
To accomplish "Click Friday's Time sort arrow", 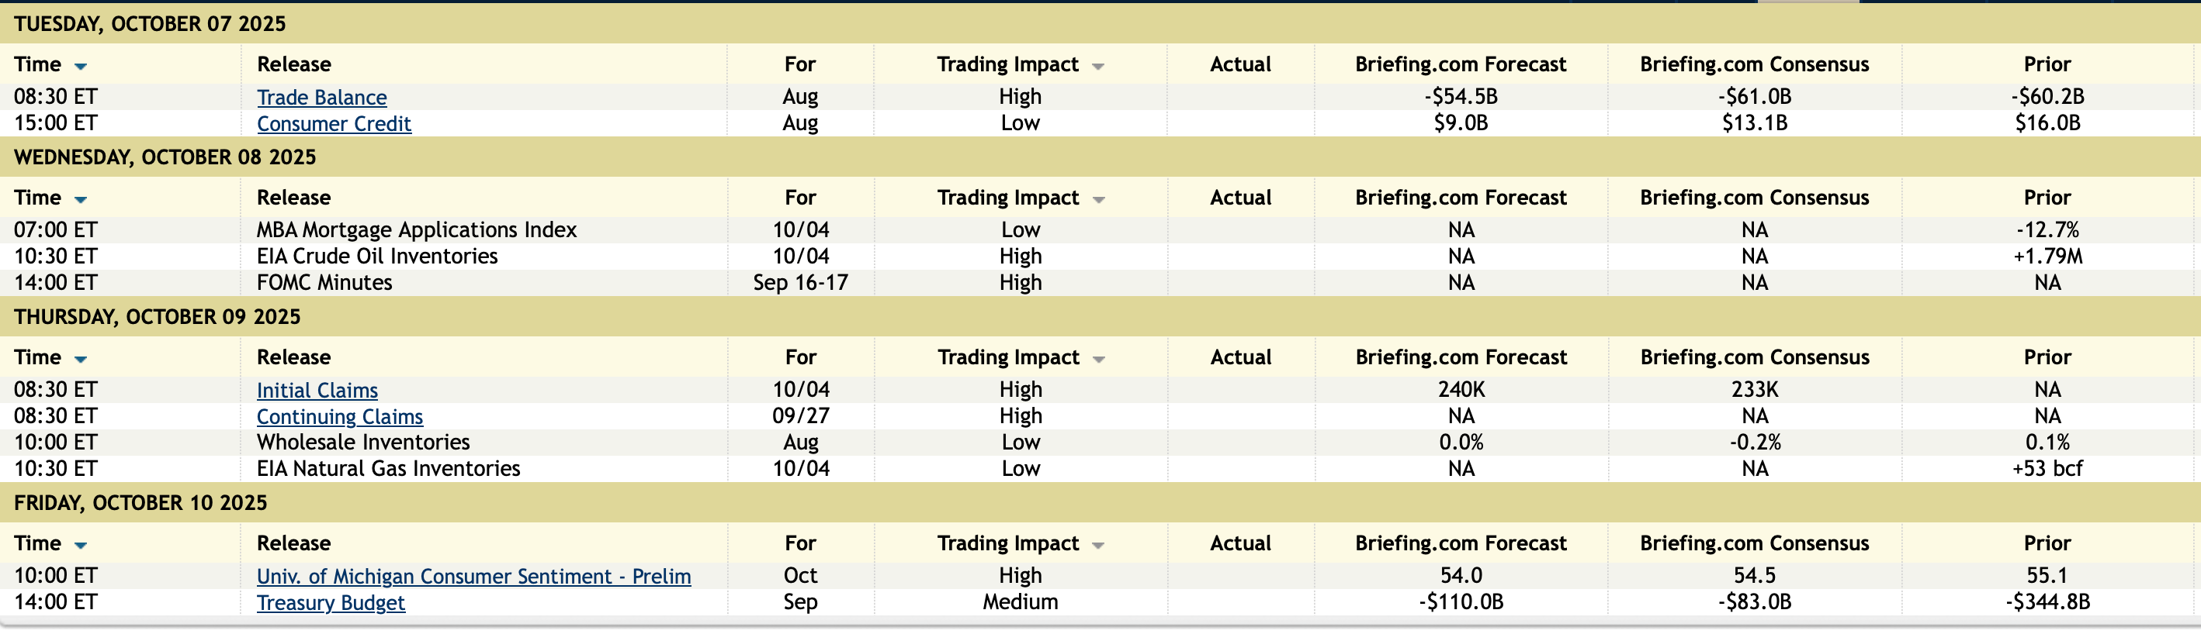I will [x=80, y=546].
